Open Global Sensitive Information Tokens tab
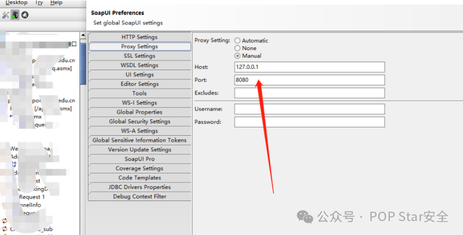This screenshot has height=235, width=463. (x=140, y=140)
